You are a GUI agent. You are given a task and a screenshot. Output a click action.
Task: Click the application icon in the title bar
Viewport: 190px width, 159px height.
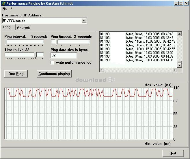[3, 3]
